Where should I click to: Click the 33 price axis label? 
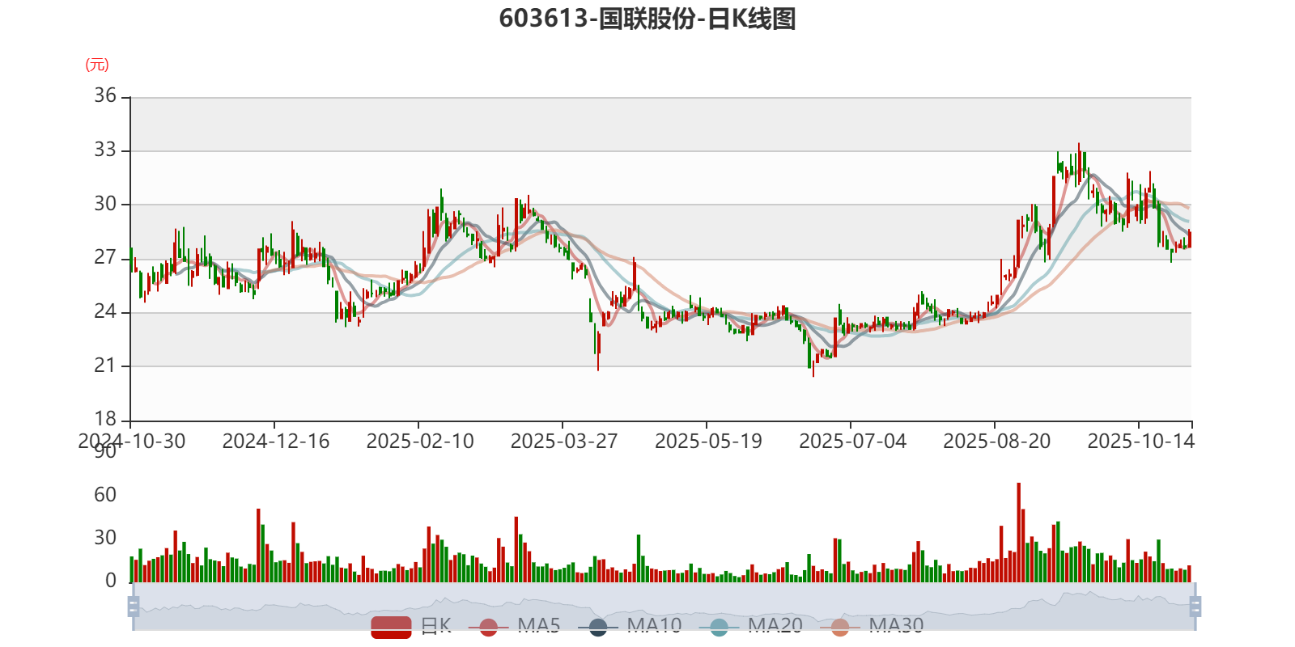pyautogui.click(x=105, y=150)
